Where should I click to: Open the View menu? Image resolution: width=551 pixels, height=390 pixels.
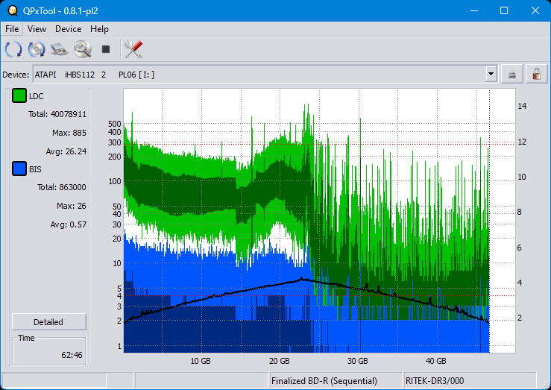pos(37,29)
